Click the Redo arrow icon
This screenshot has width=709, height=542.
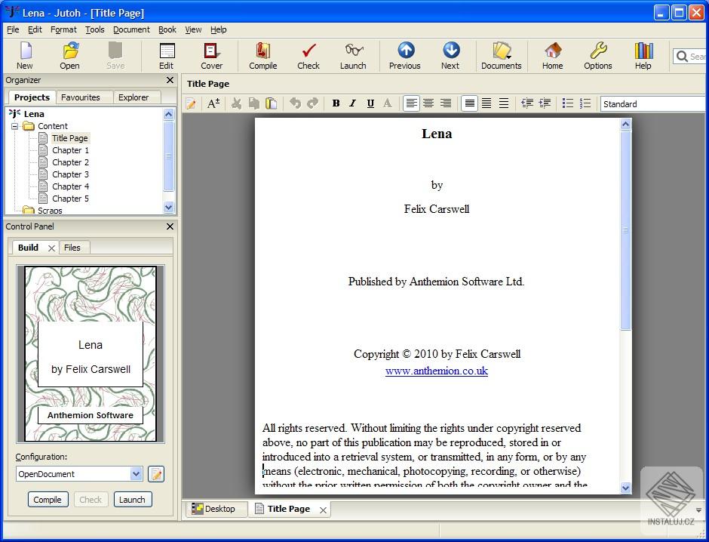point(312,103)
